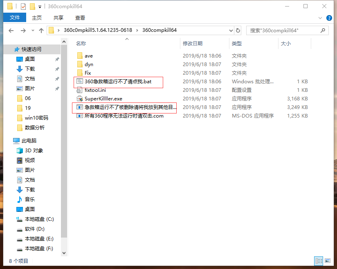The width and height of the screenshot is (337, 269).
Task: Expand the ribbon with the chevron
Action: coord(320,18)
